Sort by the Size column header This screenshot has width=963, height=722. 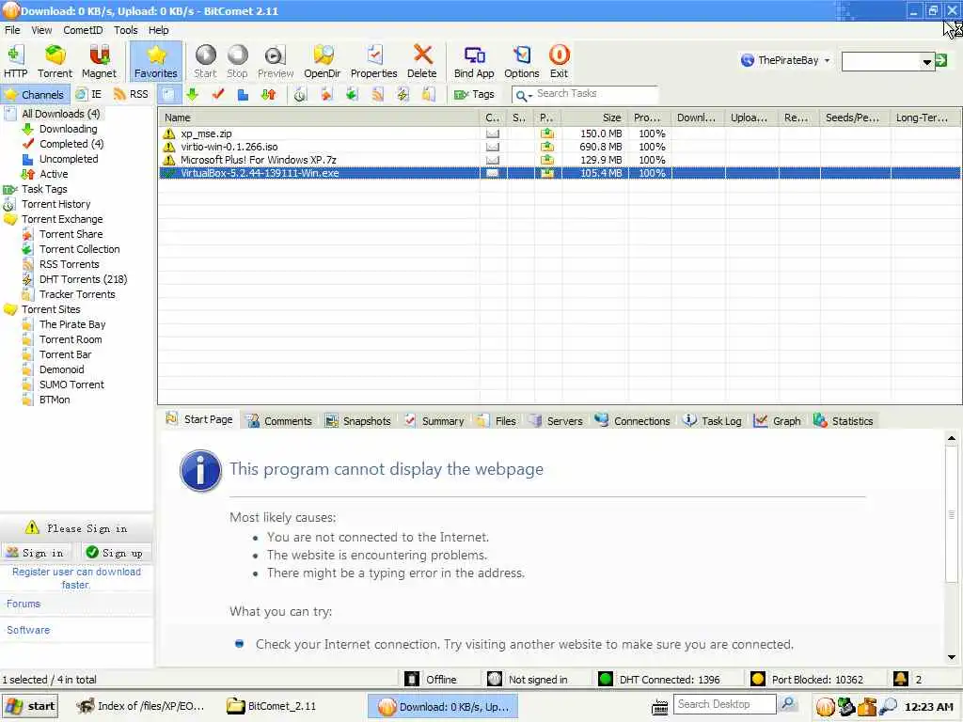click(595, 118)
